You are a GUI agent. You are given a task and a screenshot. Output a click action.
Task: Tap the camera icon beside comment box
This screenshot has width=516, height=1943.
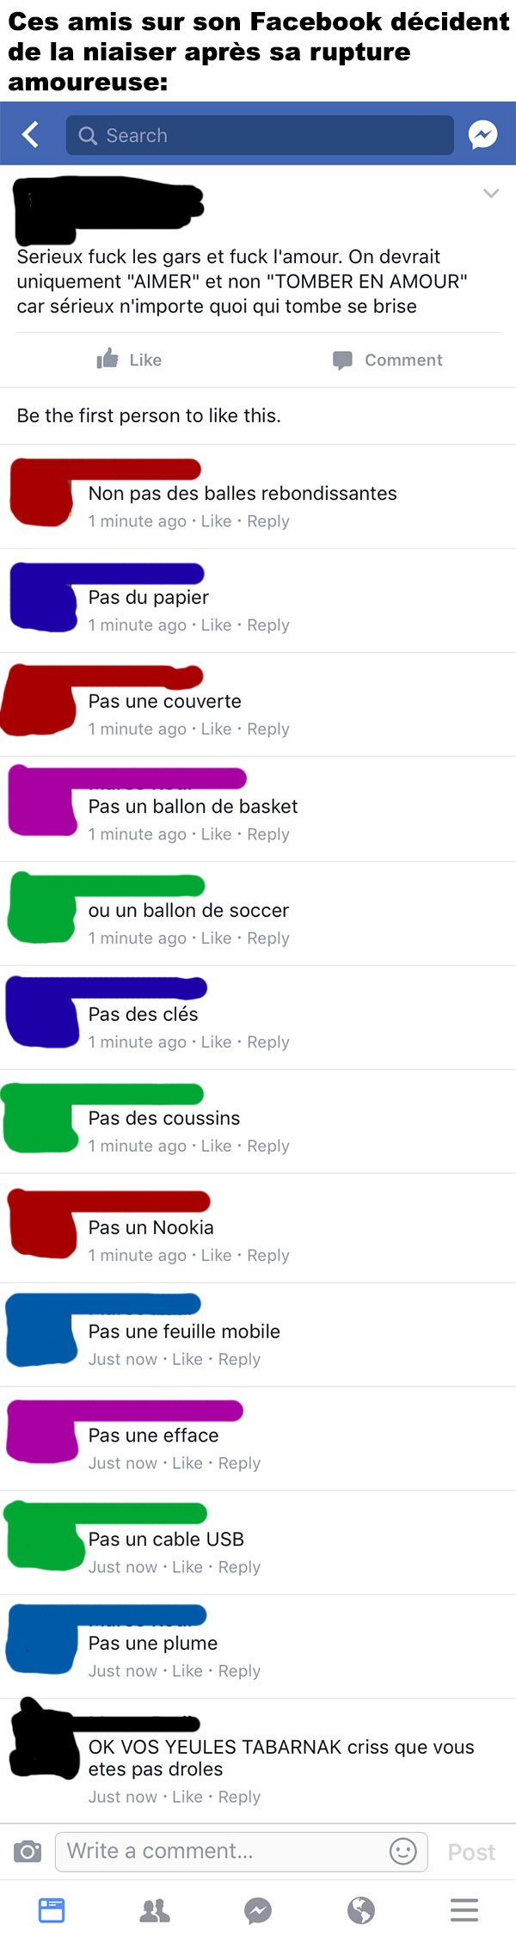(28, 1851)
